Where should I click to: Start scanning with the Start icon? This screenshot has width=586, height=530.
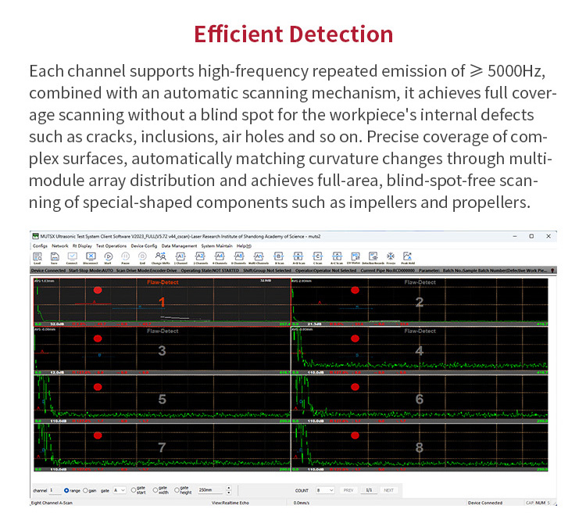(x=108, y=256)
